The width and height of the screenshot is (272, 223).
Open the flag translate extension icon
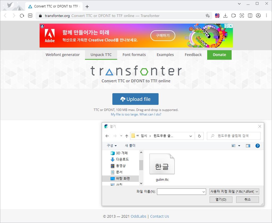point(217,16)
